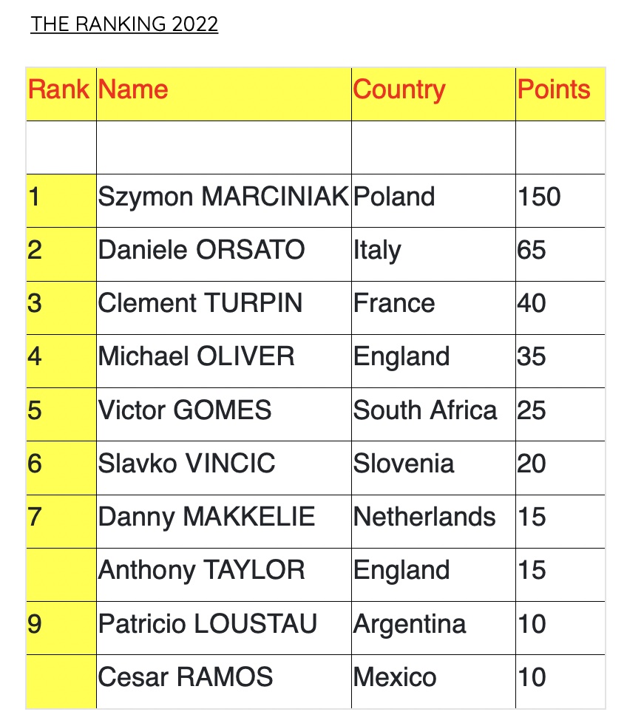Click the name Szymon MARCINIAK
Image resolution: width=627 pixels, height=726 pixels.
click(x=223, y=197)
